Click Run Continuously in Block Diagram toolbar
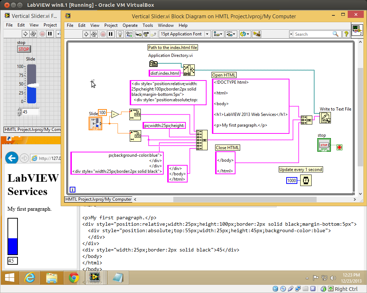 pos(94,34)
